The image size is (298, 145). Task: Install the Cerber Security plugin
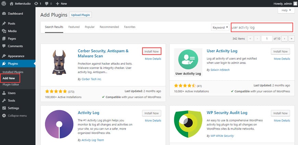pyautogui.click(x=151, y=51)
